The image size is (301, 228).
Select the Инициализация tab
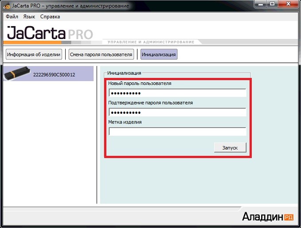[159, 54]
